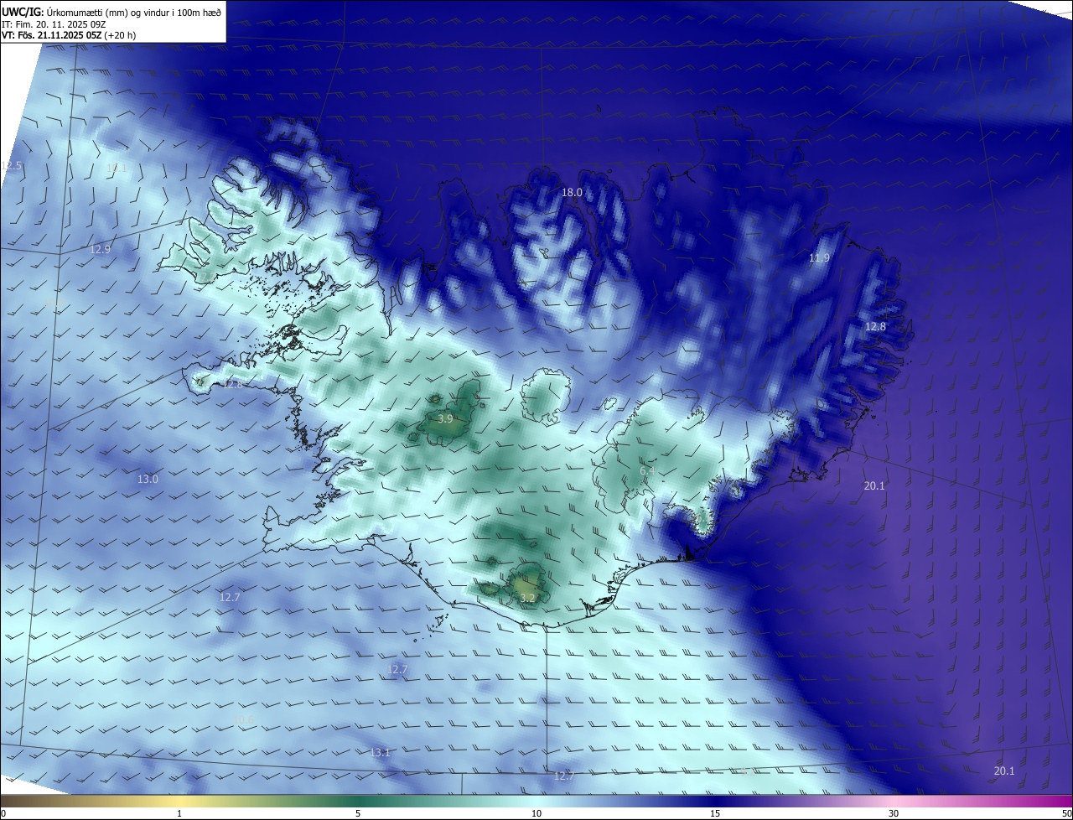Click the 13.1 value south of Iceland

click(x=380, y=753)
